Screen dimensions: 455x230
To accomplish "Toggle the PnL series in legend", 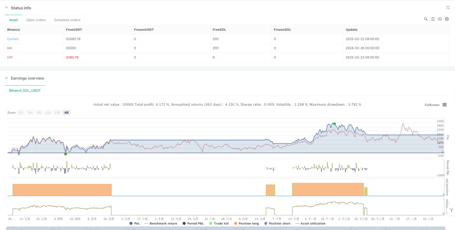I will [134, 223].
